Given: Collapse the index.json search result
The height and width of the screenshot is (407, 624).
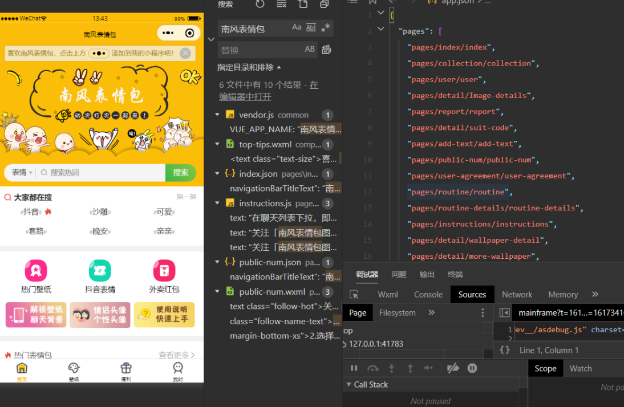Looking at the screenshot, I should [217, 173].
